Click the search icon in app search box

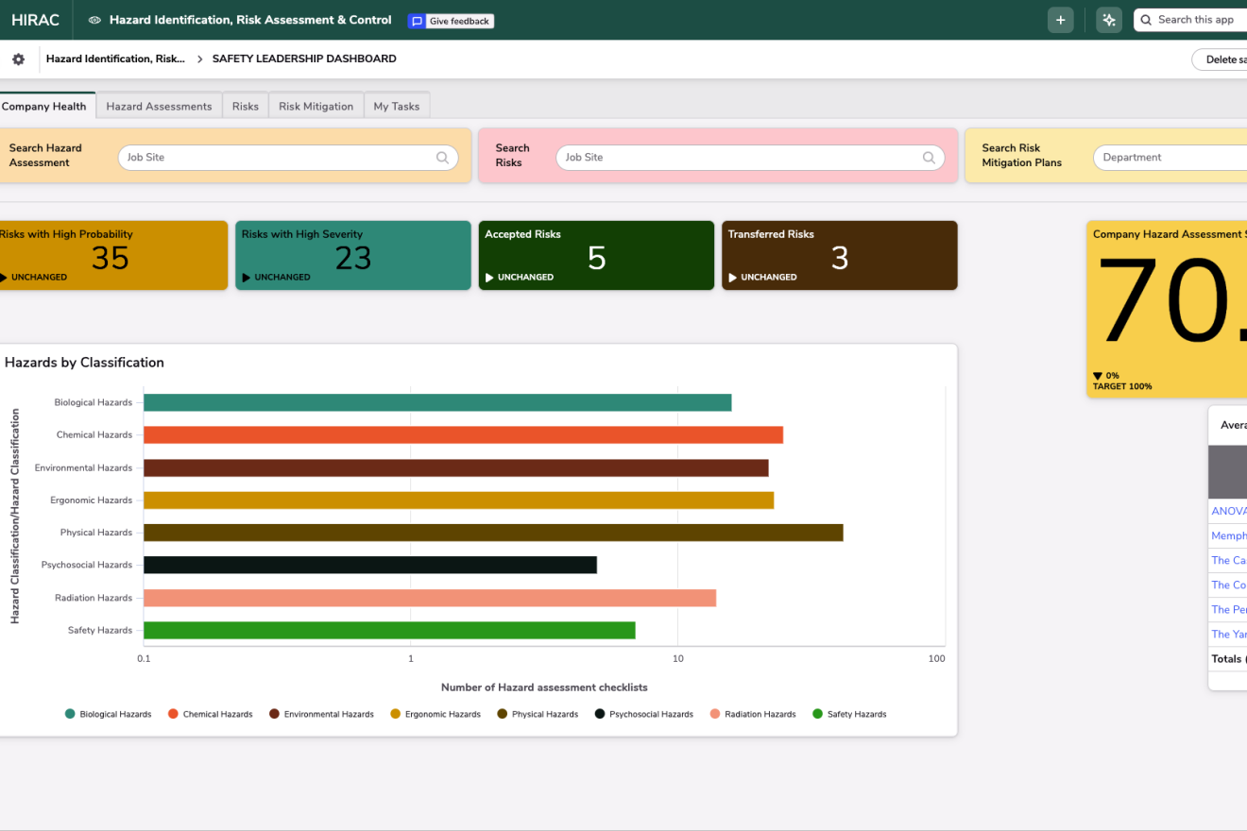pyautogui.click(x=1146, y=20)
